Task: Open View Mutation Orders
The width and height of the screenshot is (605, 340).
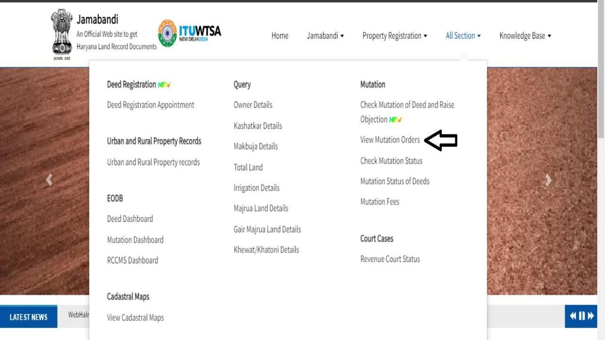Action: (x=390, y=140)
